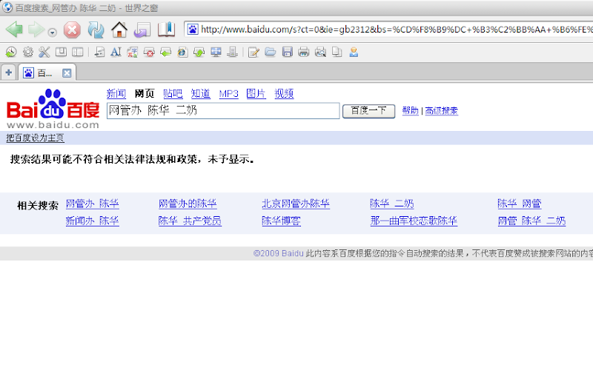Open the settings gear icon in the toolbar
593x390 pixels.
pyautogui.click(x=27, y=52)
